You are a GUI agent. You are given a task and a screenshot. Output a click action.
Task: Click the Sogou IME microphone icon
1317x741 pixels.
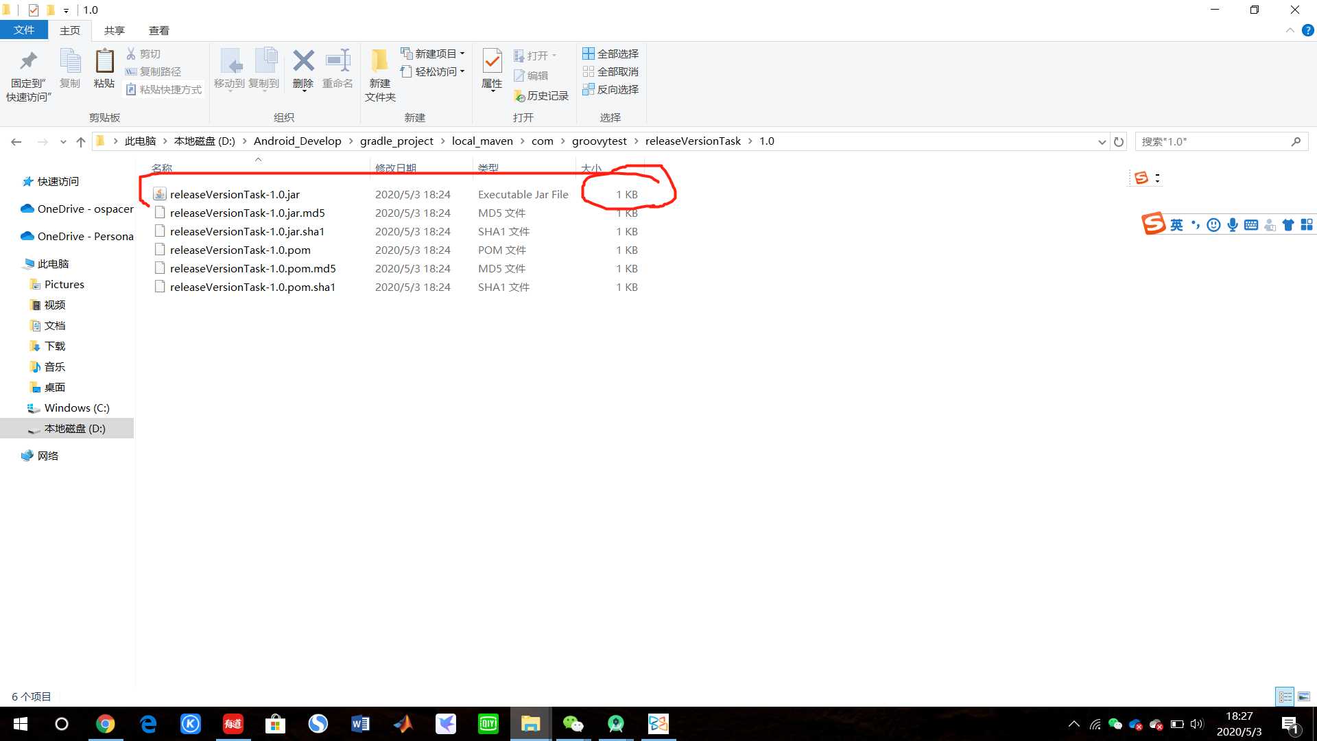pyautogui.click(x=1233, y=224)
